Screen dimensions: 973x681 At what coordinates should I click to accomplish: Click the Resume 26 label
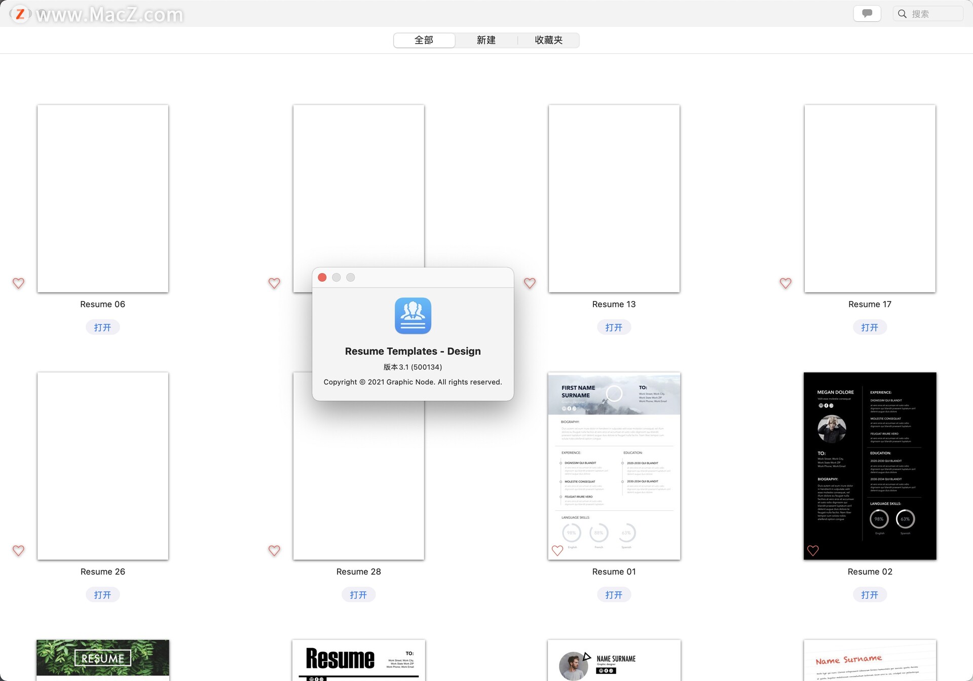coord(102,572)
